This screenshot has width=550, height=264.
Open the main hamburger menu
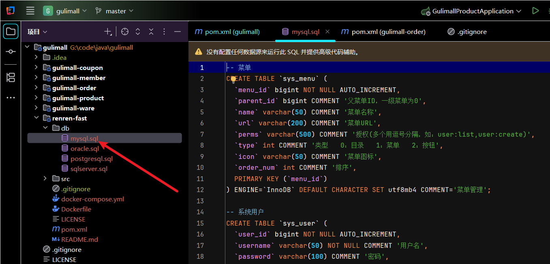[30, 11]
